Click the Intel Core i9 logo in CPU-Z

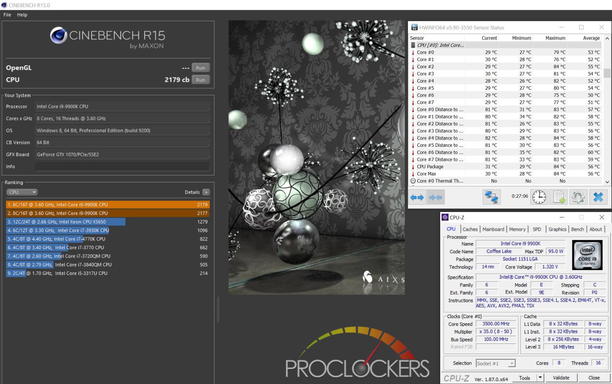[x=587, y=255]
